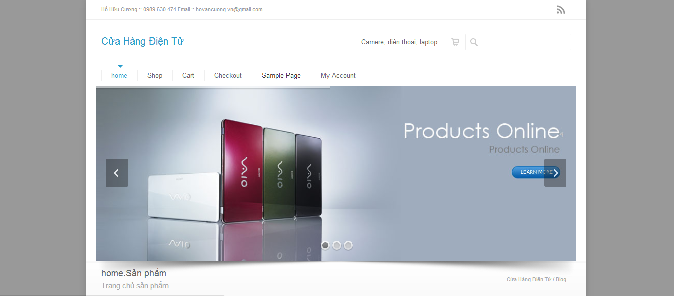
Task: Focus the search input field
Action: (x=518, y=42)
